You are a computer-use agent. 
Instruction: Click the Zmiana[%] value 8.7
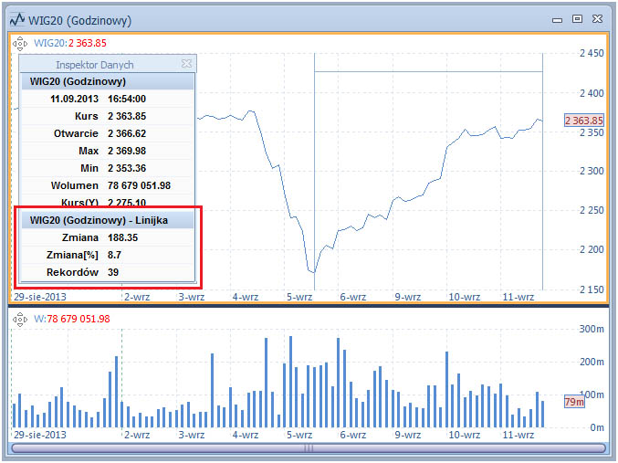pyautogui.click(x=114, y=255)
